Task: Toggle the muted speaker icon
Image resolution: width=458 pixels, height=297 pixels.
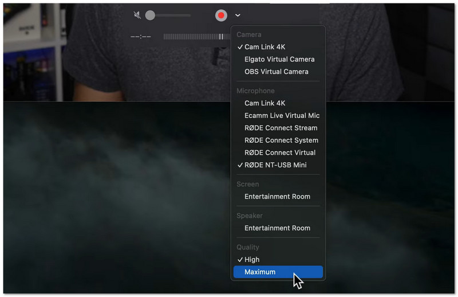Action: (137, 15)
